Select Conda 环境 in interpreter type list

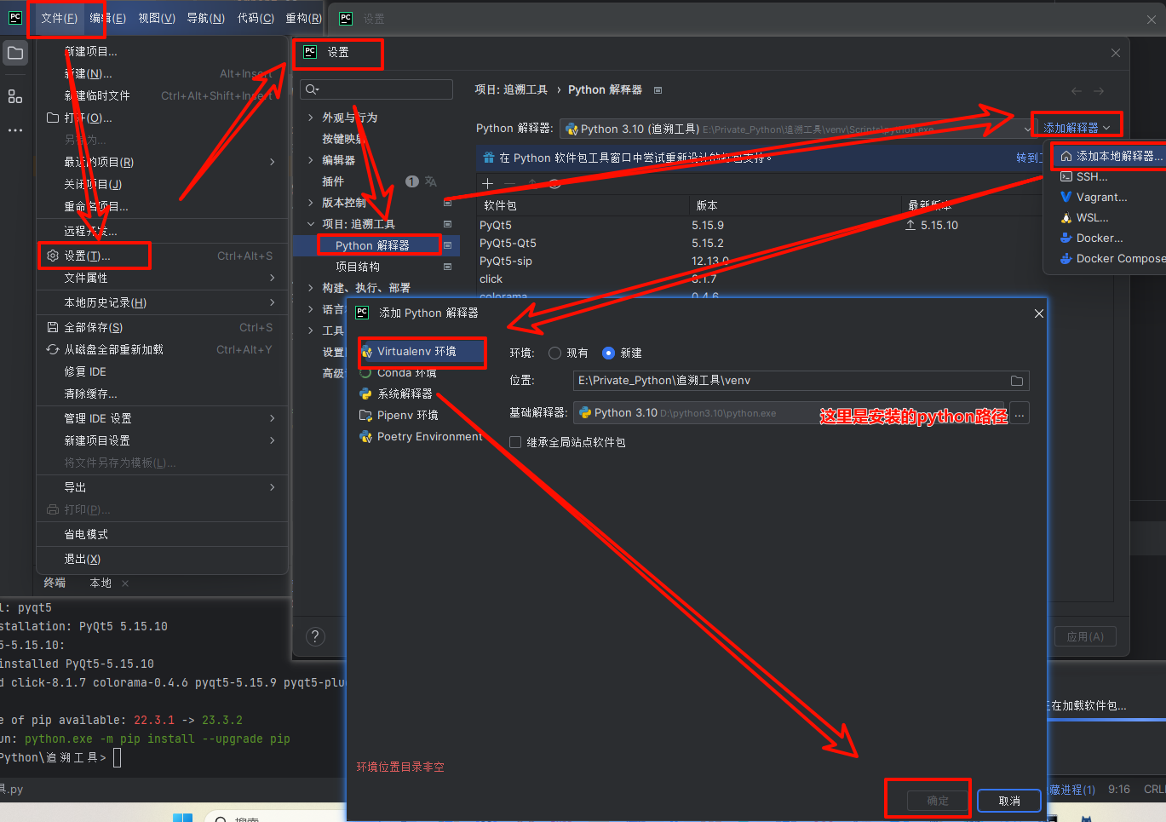tap(399, 372)
